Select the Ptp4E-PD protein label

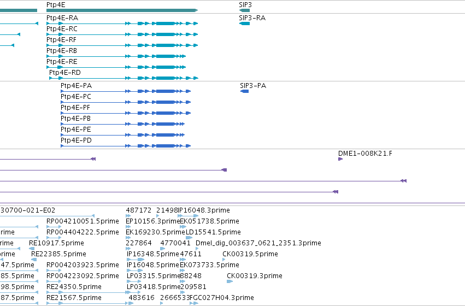click(76, 140)
